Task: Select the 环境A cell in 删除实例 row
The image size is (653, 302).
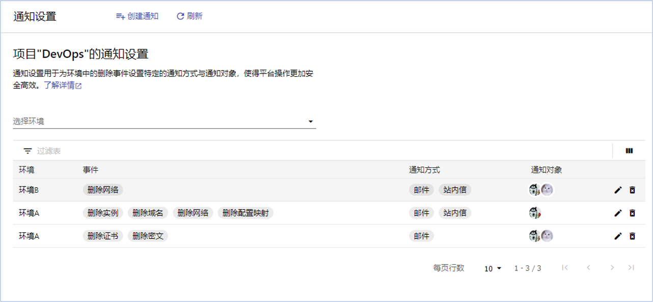Action: click(29, 213)
